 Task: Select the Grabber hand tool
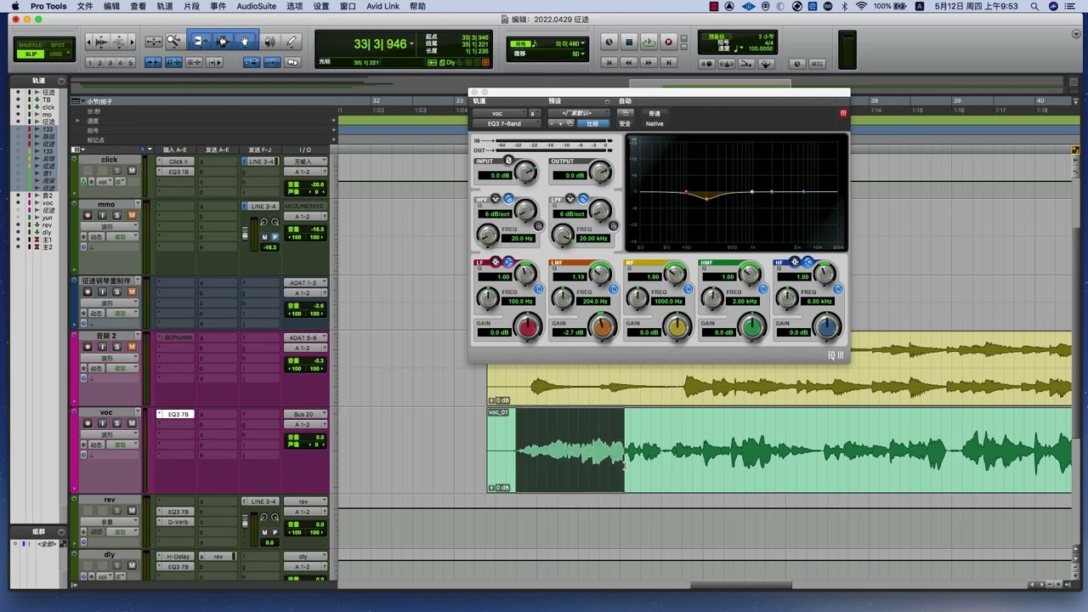(x=245, y=42)
